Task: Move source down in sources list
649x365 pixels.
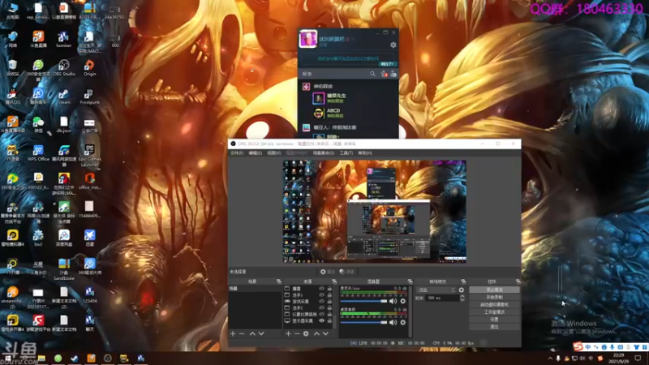Action: pos(326,333)
